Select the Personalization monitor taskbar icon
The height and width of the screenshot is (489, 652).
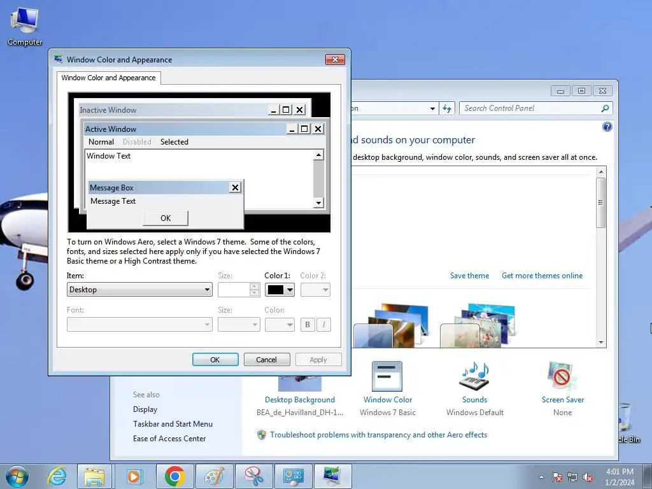tap(333, 476)
